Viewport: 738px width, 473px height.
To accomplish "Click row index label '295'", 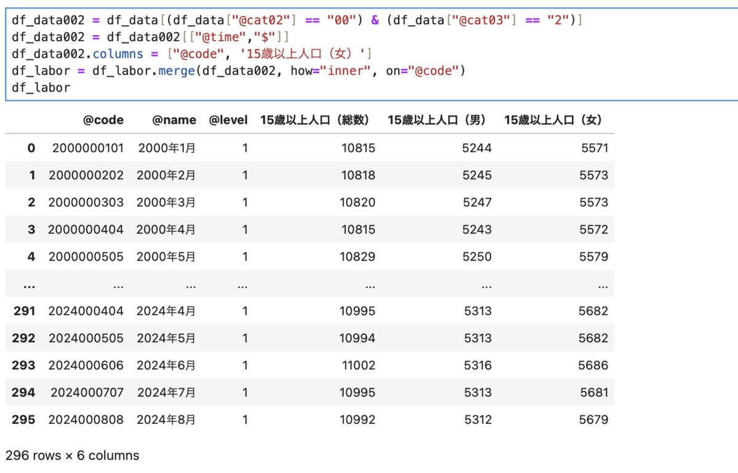I will click(x=23, y=420).
